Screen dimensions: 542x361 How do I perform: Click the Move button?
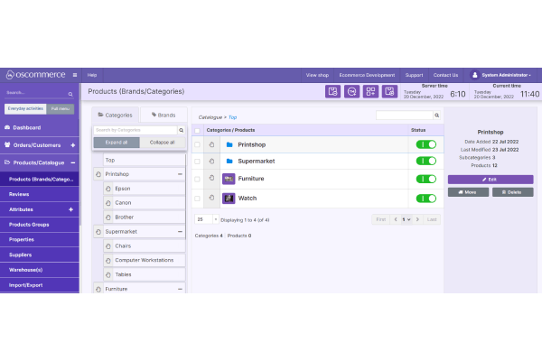[468, 192]
